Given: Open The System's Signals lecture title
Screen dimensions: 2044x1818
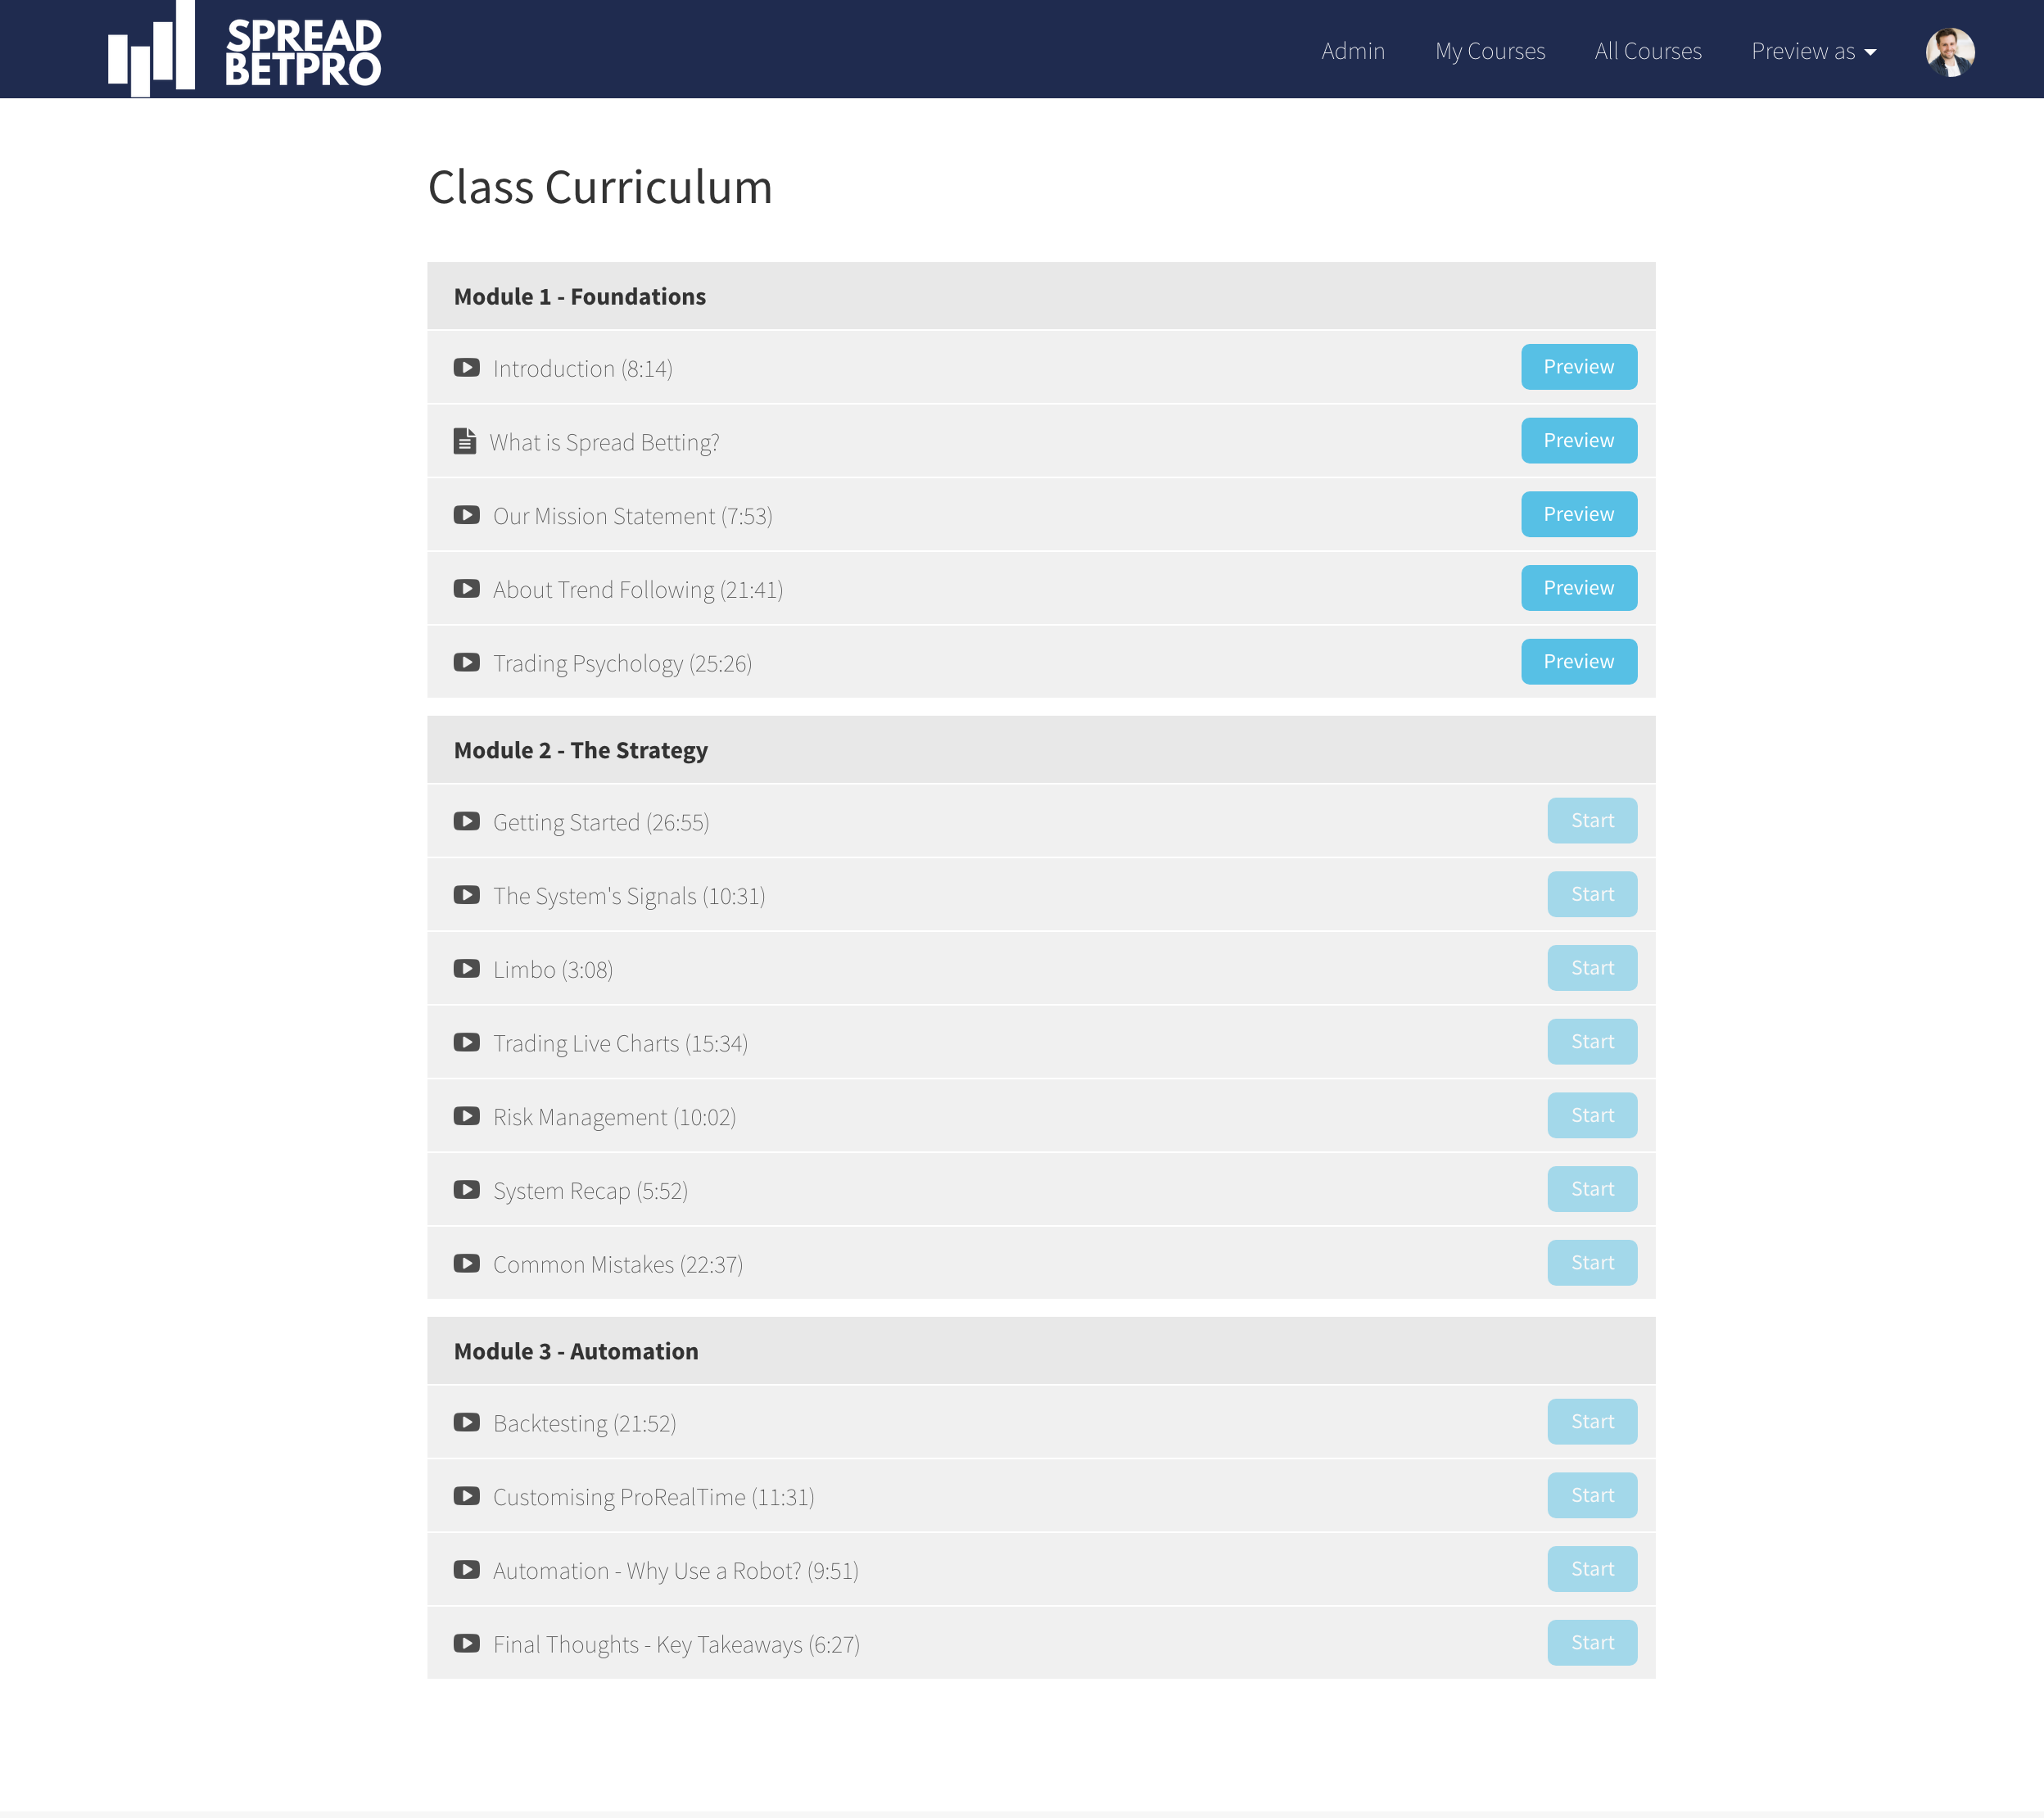Looking at the screenshot, I should tap(628, 896).
